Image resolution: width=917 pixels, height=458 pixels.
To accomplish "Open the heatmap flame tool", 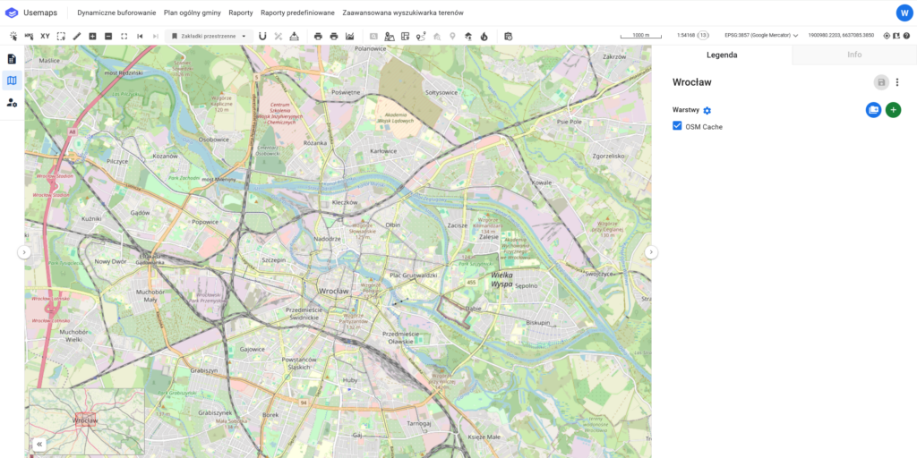I will (484, 36).
